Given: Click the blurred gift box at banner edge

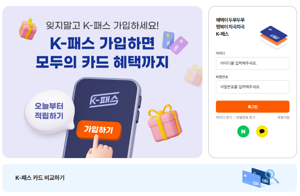Looking at the screenshot, I should click(x=193, y=75).
